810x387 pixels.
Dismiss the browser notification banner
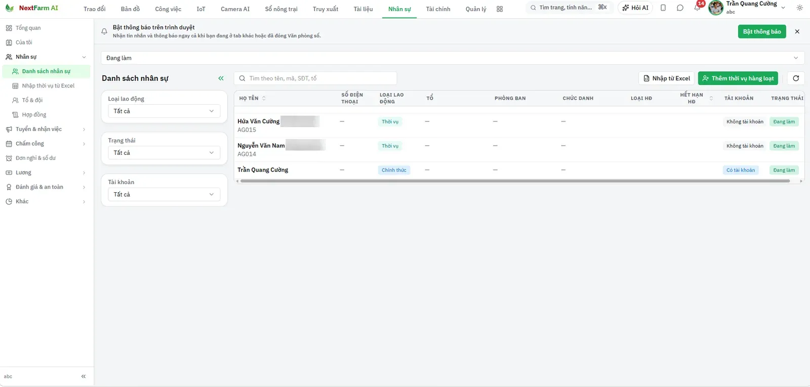(797, 31)
